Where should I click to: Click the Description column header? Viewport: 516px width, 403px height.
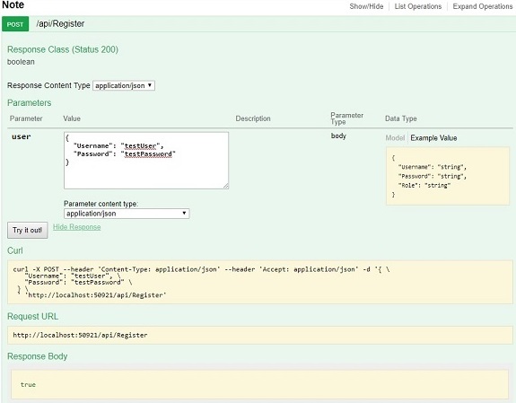pyautogui.click(x=253, y=118)
